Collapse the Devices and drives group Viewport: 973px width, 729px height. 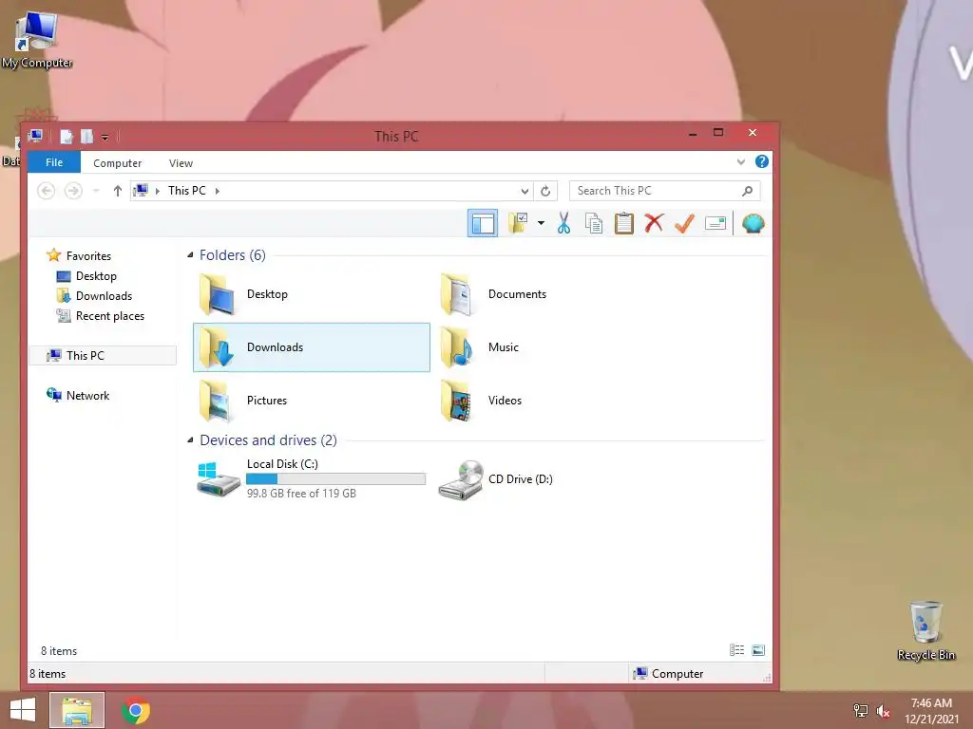[190, 440]
